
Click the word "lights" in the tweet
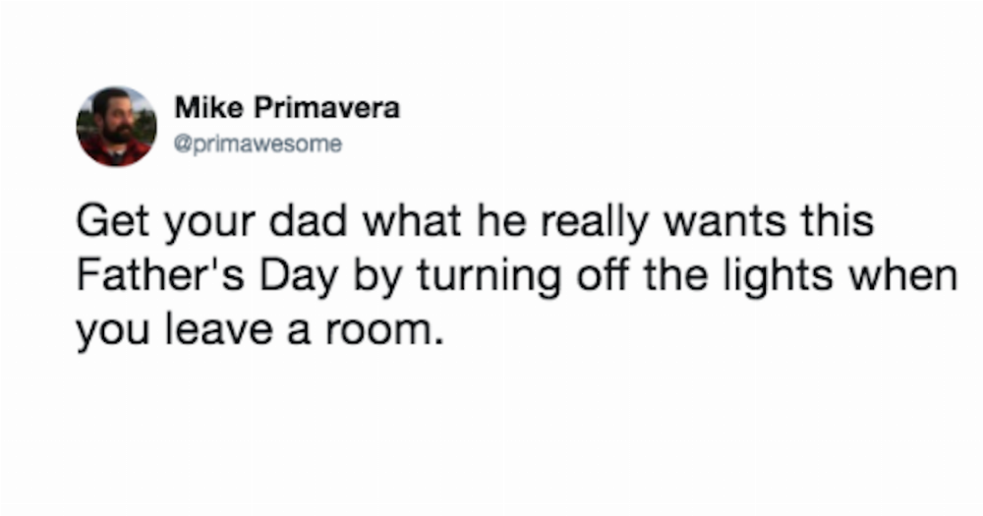point(779,277)
